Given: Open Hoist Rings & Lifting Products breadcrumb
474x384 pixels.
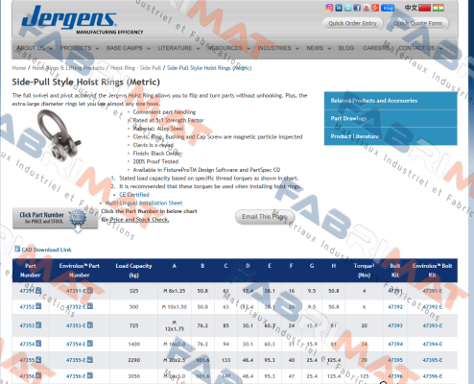Looking at the screenshot, I should 68,68.
